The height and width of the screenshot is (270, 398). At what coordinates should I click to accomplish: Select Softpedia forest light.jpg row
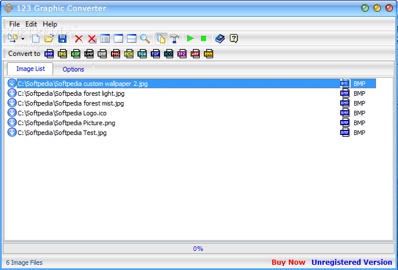click(192, 93)
